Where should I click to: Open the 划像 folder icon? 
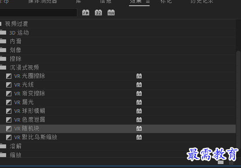tap(3, 50)
